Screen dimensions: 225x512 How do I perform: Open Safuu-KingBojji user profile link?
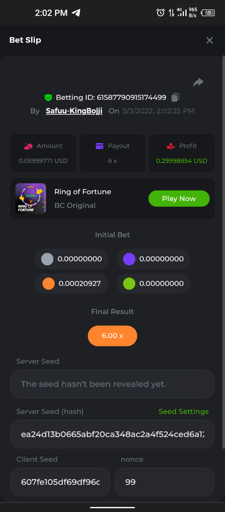74,111
